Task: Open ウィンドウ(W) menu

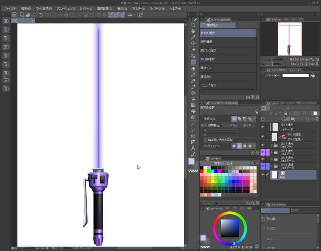Action: [x=157, y=8]
